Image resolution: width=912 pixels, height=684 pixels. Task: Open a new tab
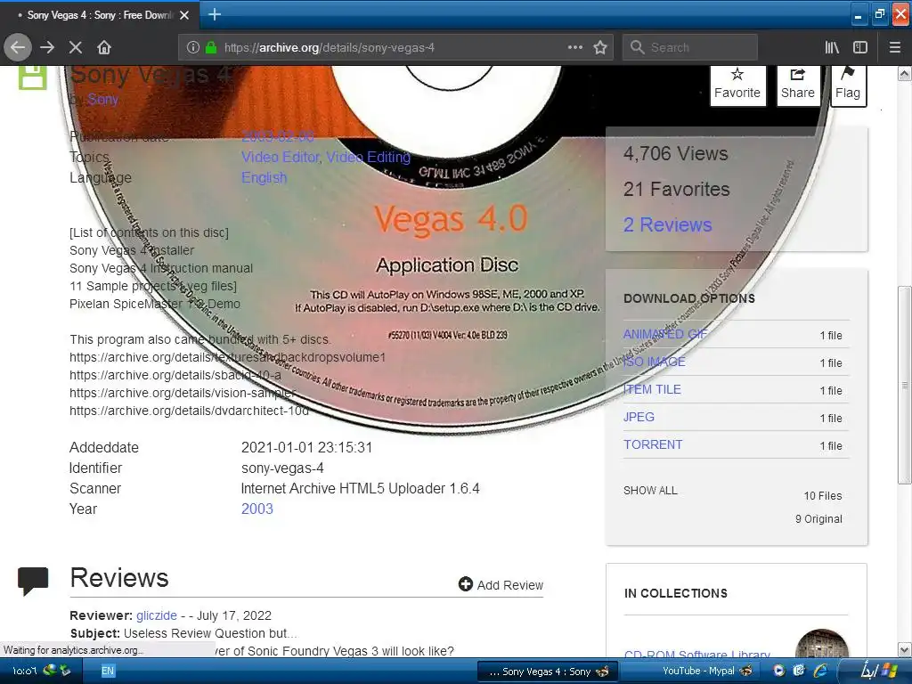[214, 14]
